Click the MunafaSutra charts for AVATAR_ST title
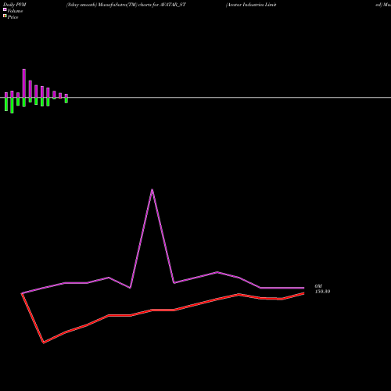 pos(126,5)
